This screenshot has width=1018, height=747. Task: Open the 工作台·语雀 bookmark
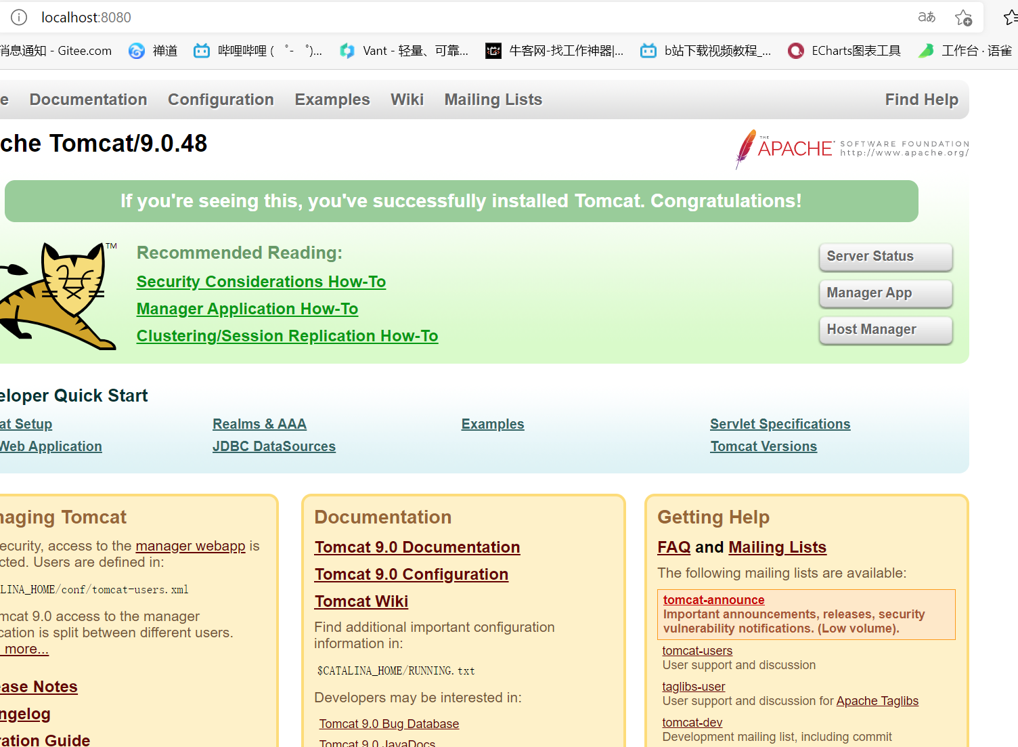pos(965,51)
